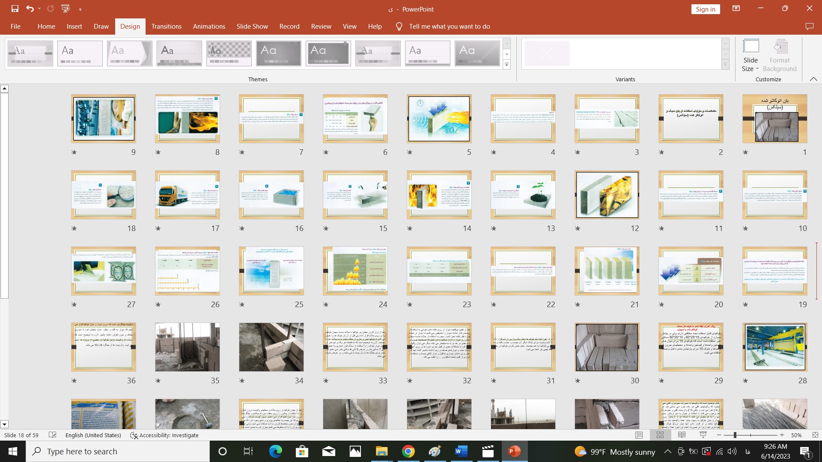Switch to Reading View button
Screen dimensions: 822x462
pyautogui.click(x=682, y=435)
